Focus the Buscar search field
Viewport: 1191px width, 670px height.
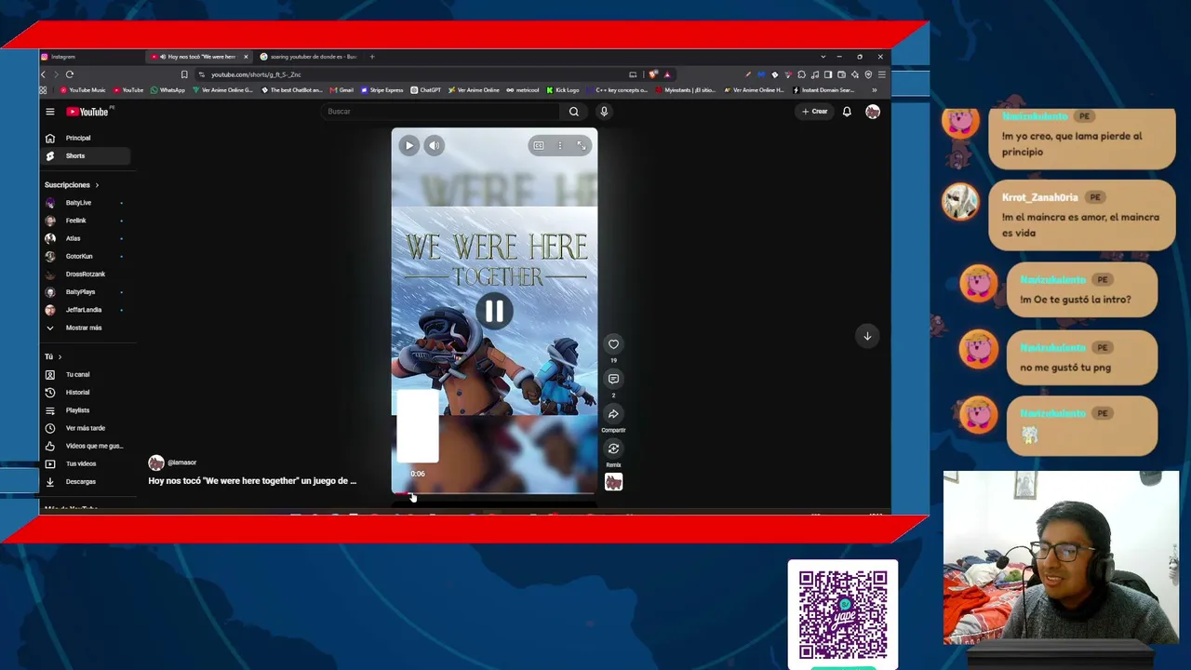[442, 112]
